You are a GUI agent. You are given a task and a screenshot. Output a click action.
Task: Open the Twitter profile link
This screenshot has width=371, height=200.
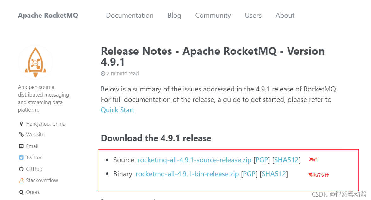34,158
